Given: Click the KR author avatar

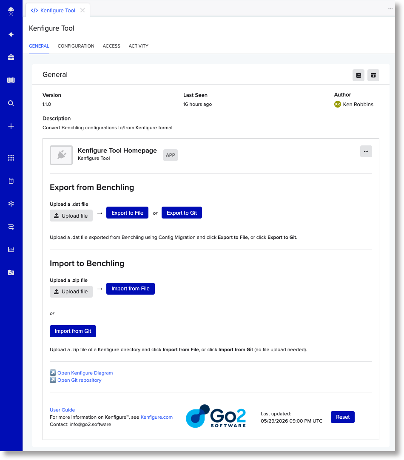Looking at the screenshot, I should (x=338, y=104).
